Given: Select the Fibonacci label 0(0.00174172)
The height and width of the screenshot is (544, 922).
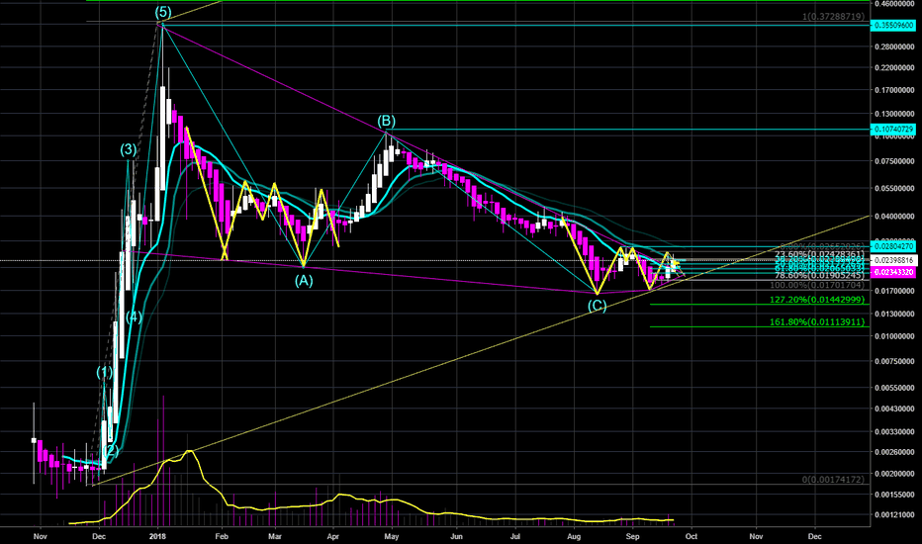Looking at the screenshot, I should coord(833,480).
